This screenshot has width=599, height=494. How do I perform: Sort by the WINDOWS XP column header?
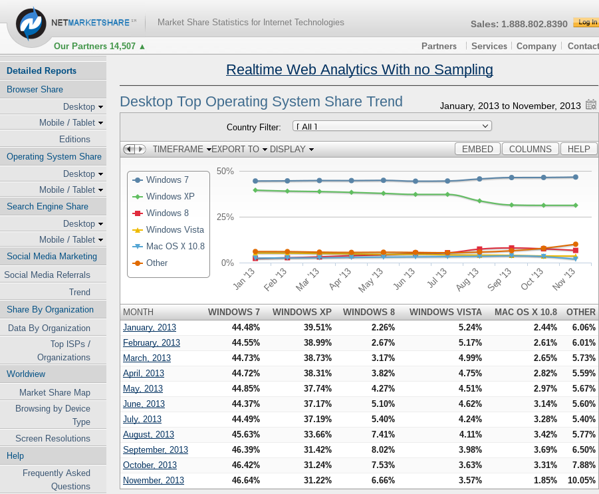302,312
